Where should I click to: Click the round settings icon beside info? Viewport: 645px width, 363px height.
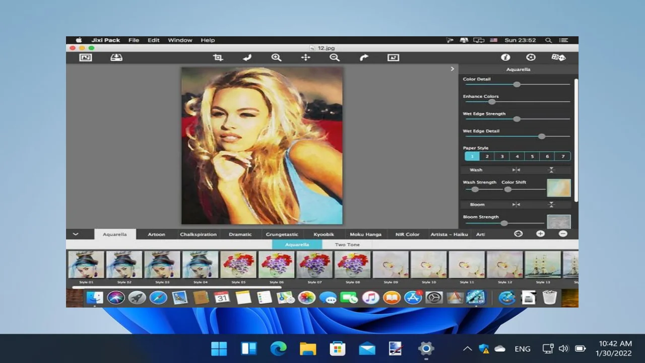(531, 57)
